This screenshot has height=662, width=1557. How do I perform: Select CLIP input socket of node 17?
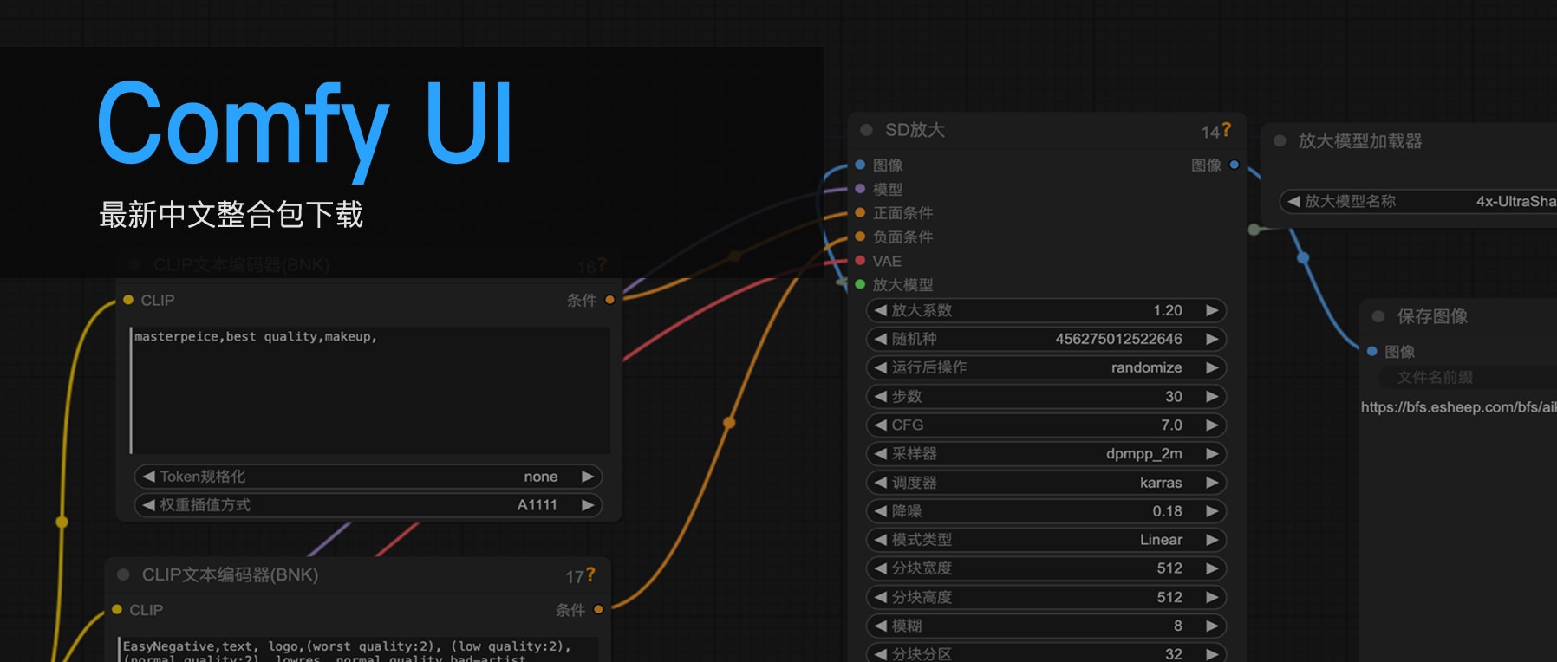117,610
